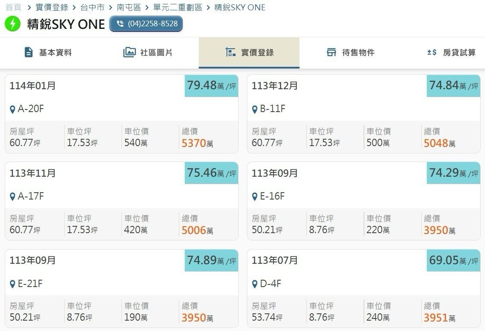The height and width of the screenshot is (331, 485).
Task: Go to 首頁 in the breadcrumb
Action: coord(13,7)
